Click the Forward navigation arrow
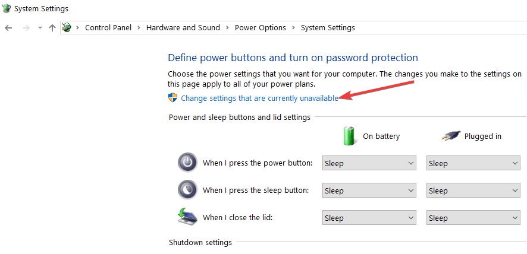Viewport: 527px width, 254px height. click(x=26, y=28)
